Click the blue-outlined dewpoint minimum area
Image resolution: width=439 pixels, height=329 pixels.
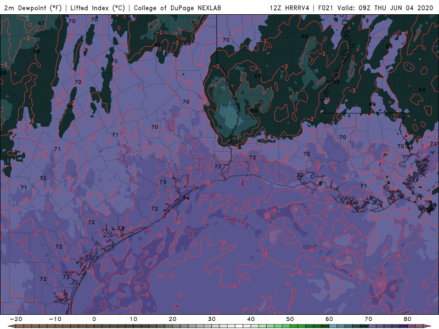(230, 118)
